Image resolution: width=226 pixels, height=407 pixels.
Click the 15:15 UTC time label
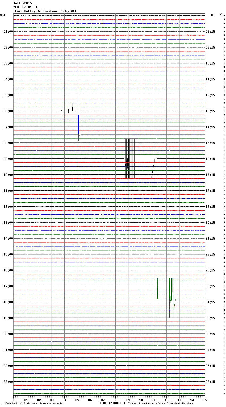[210, 143]
